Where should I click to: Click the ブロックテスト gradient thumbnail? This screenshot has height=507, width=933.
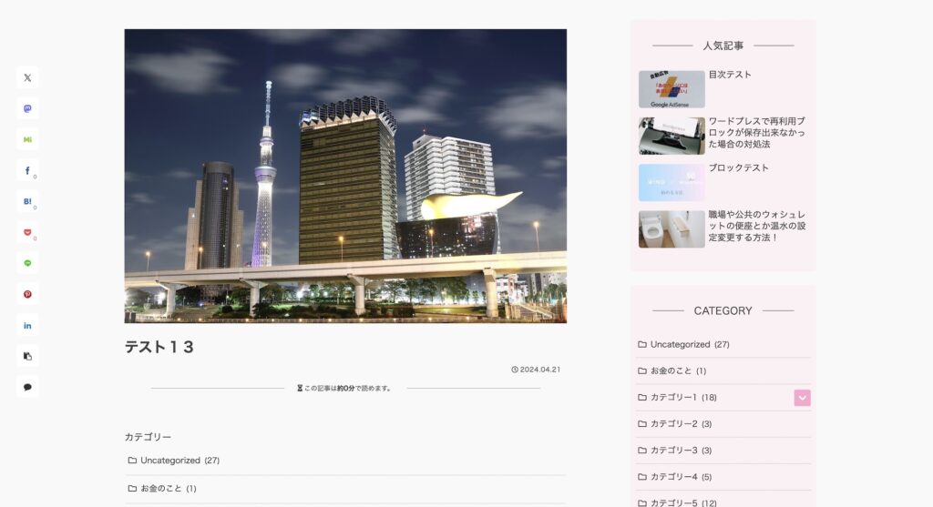(672, 182)
